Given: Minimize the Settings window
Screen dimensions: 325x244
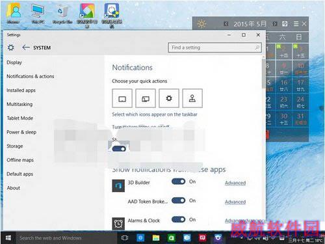Looking at the screenshot, I should (229, 34).
